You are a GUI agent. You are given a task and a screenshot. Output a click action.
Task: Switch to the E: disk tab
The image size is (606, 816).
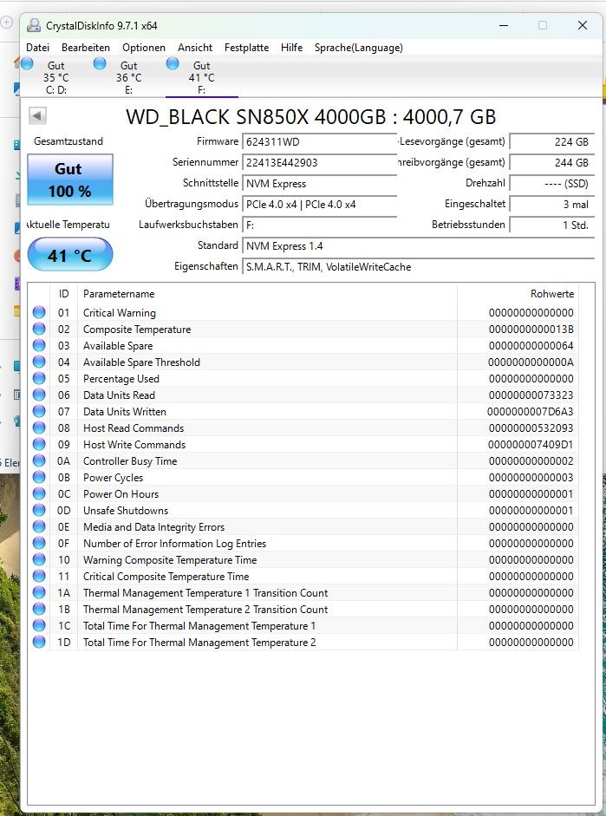[x=129, y=77]
